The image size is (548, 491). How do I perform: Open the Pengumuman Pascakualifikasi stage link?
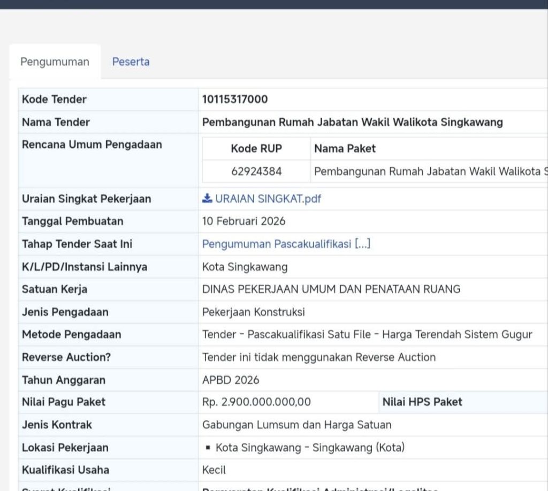(286, 244)
